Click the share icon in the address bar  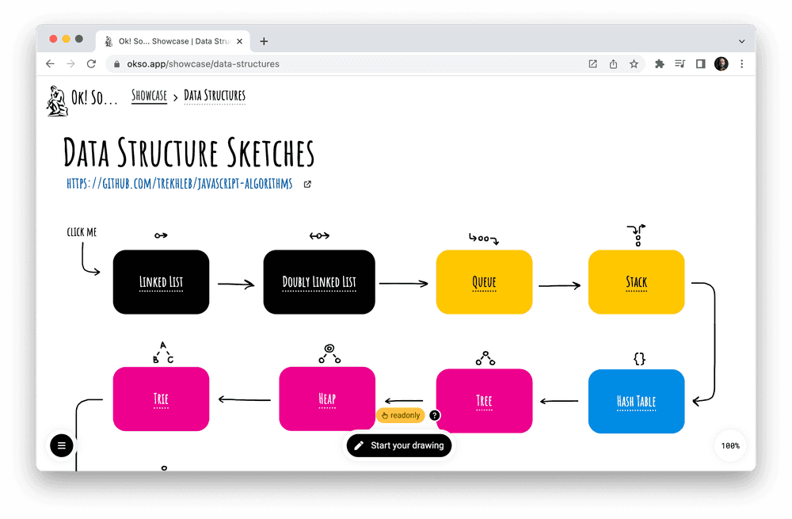pos(613,63)
